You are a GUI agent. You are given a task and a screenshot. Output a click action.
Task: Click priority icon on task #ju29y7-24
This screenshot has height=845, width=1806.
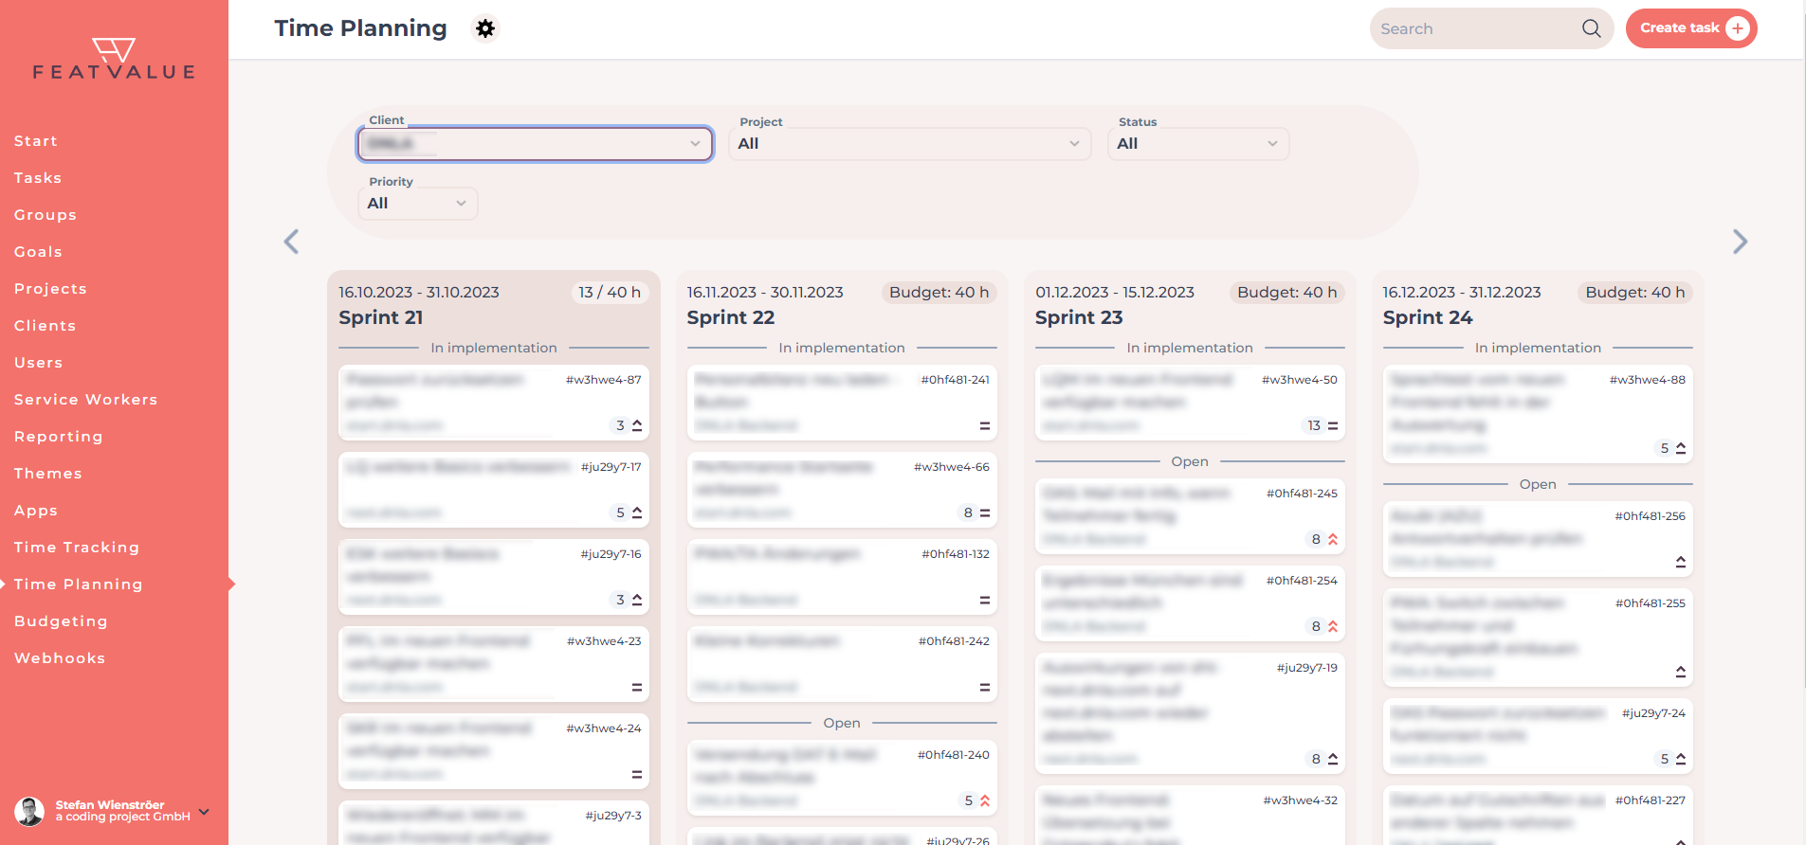[x=1681, y=759]
